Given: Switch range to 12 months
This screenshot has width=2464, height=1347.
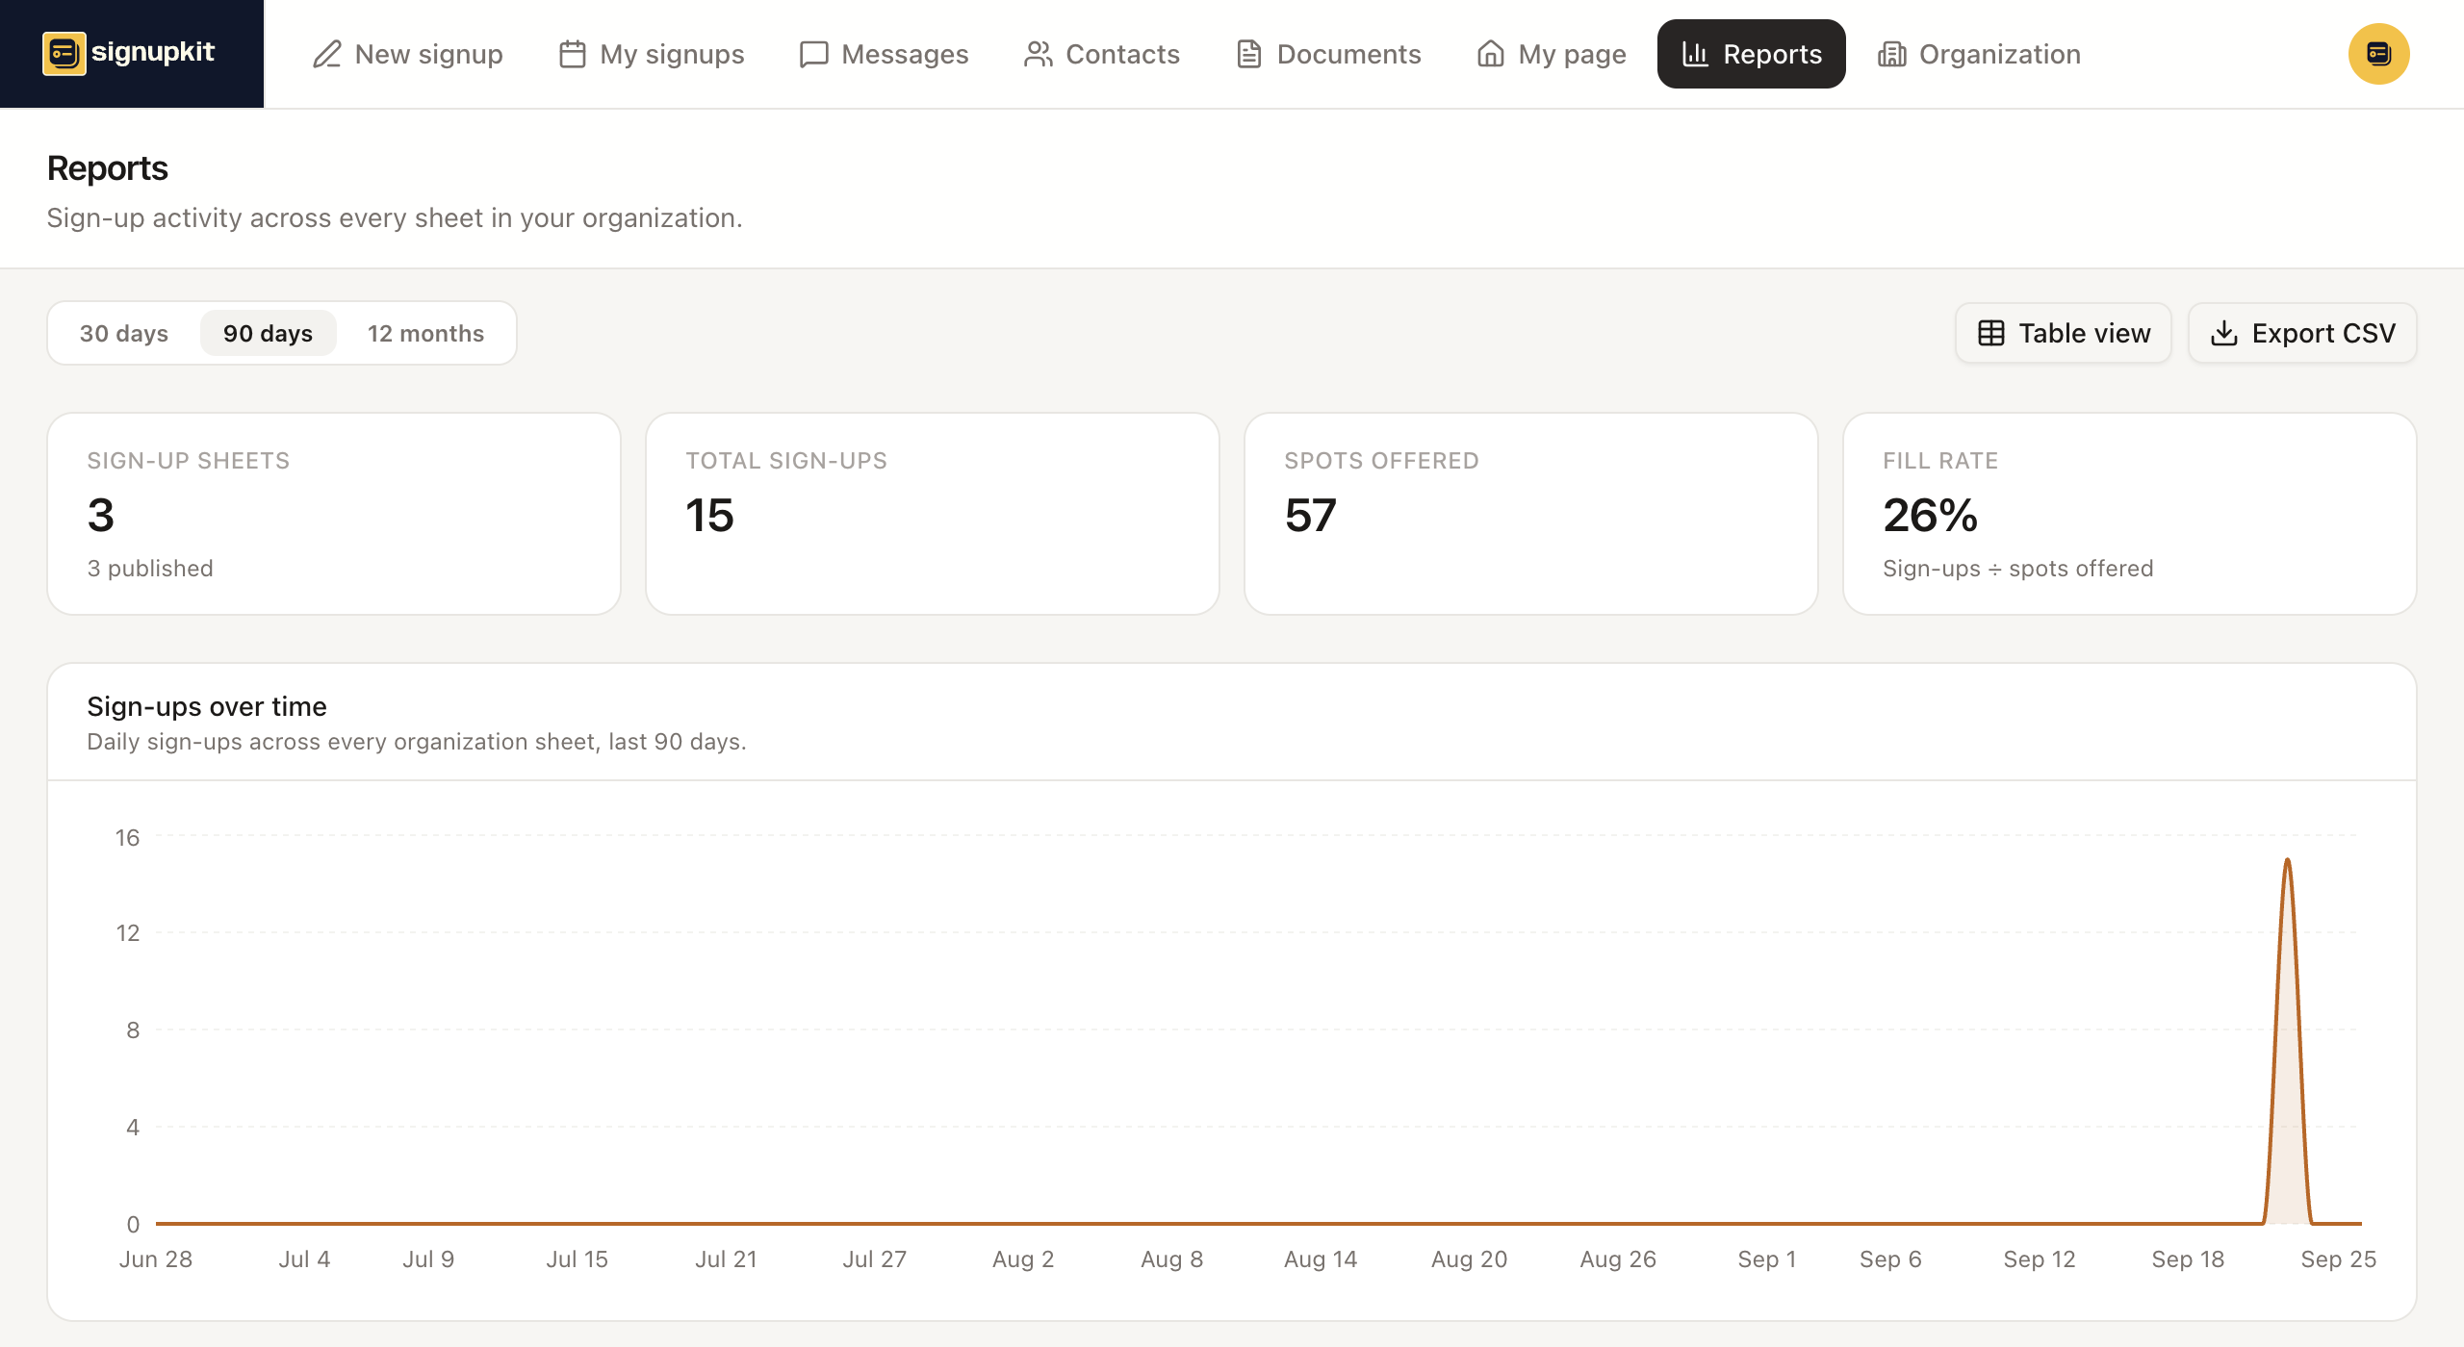Looking at the screenshot, I should coord(425,333).
